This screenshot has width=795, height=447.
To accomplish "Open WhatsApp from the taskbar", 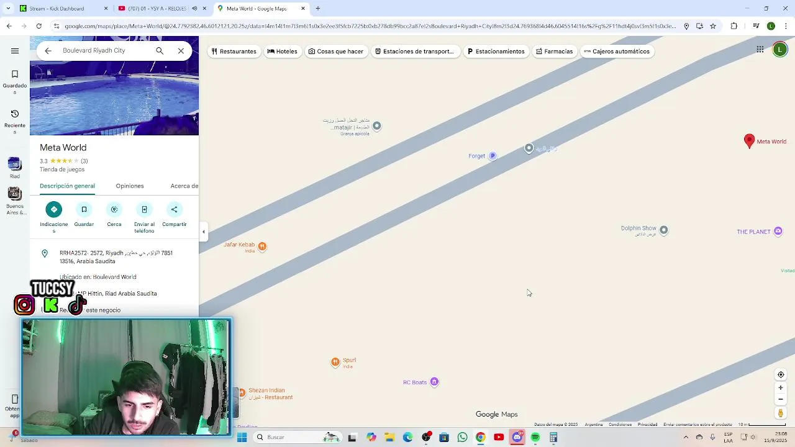I will 462,437.
